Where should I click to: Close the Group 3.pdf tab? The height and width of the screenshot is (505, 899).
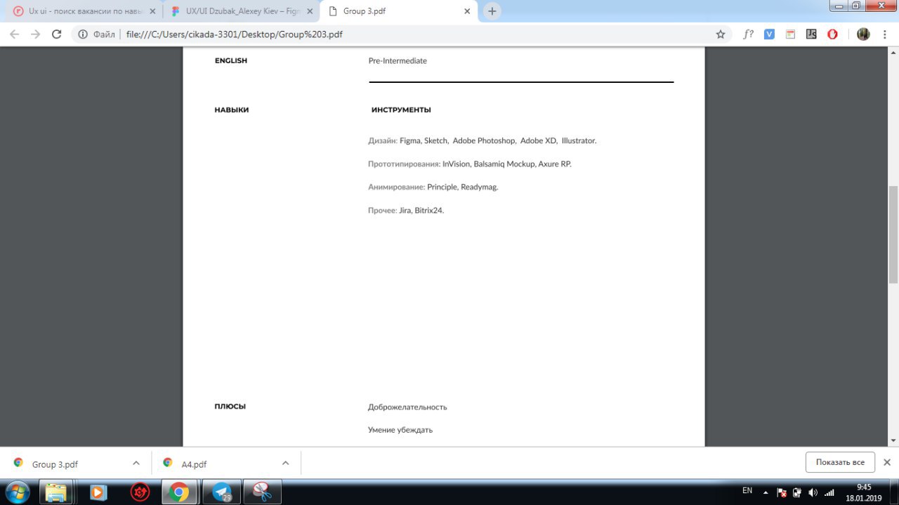click(467, 11)
